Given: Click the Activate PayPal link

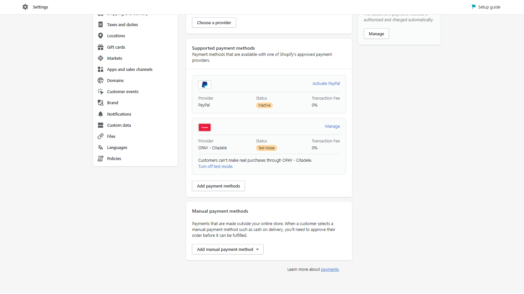Looking at the screenshot, I should tap(326, 84).
